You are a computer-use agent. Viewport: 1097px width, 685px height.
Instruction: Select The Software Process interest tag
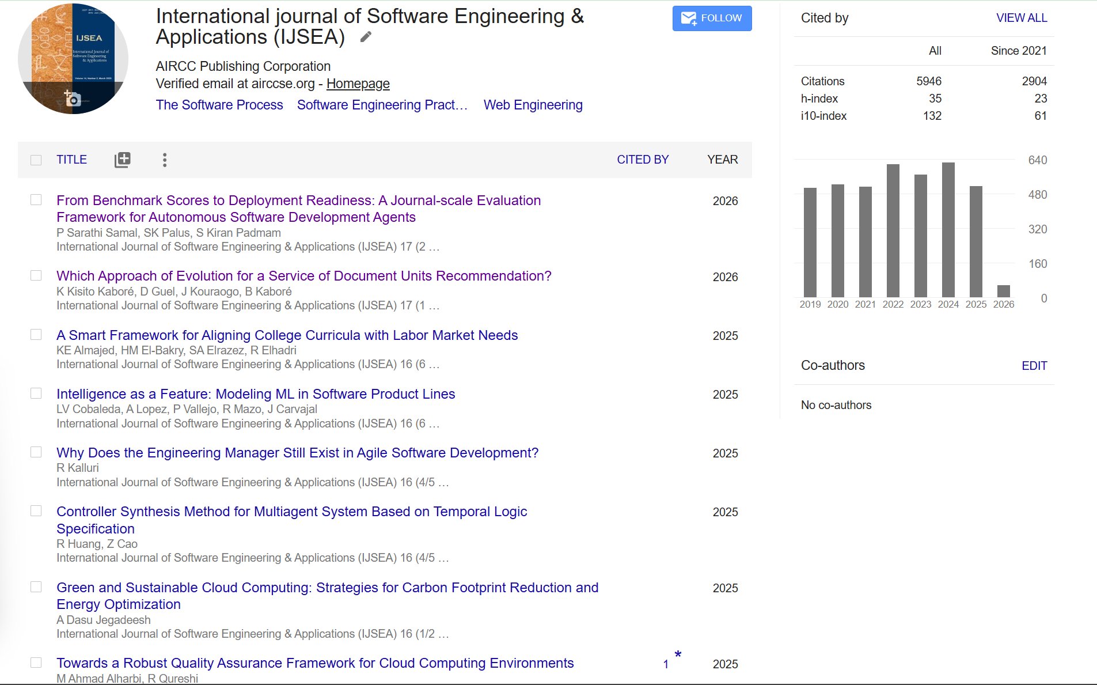pos(219,105)
